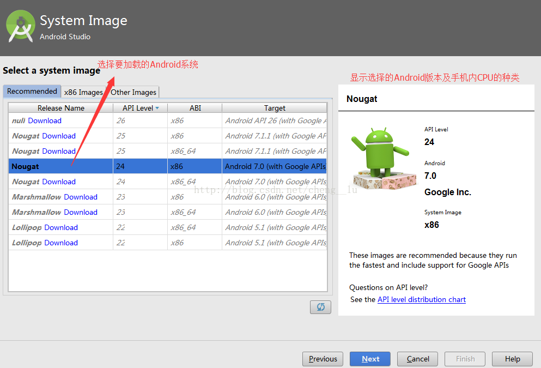Click 'Google Inc.' text in details panel
This screenshot has width=541, height=368.
(x=447, y=192)
